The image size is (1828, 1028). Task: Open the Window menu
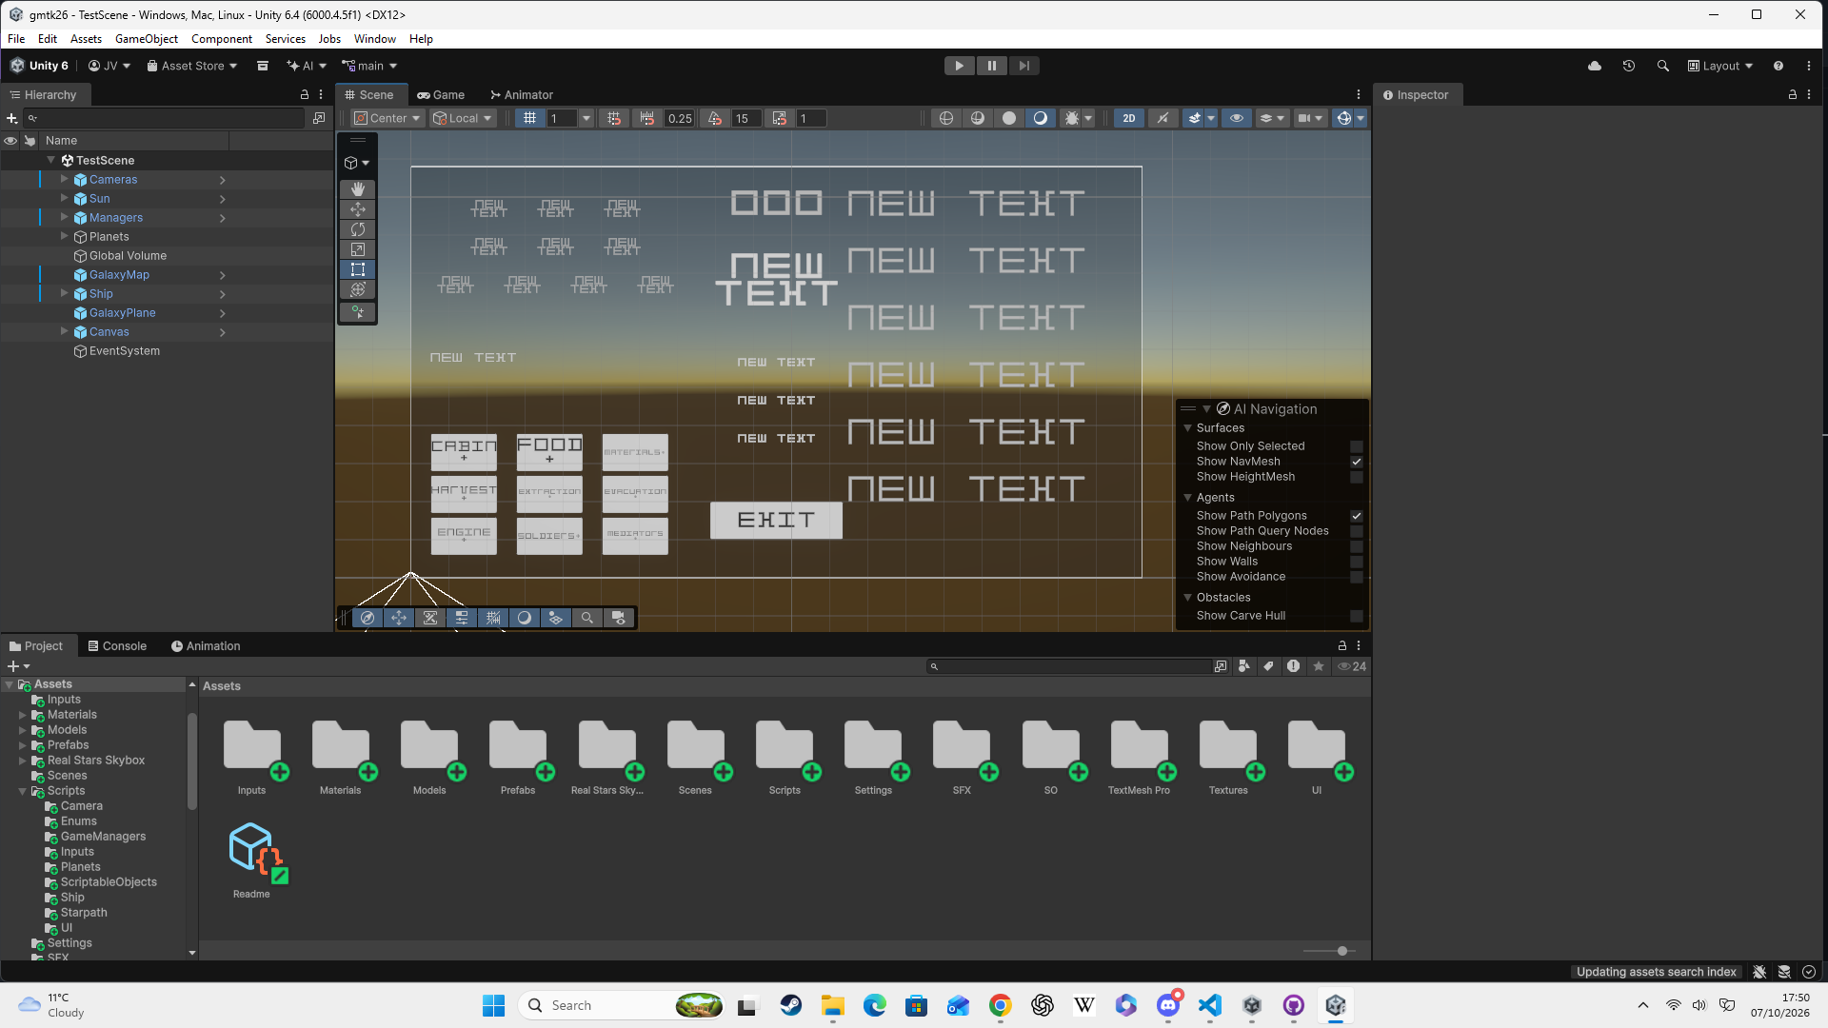(375, 39)
